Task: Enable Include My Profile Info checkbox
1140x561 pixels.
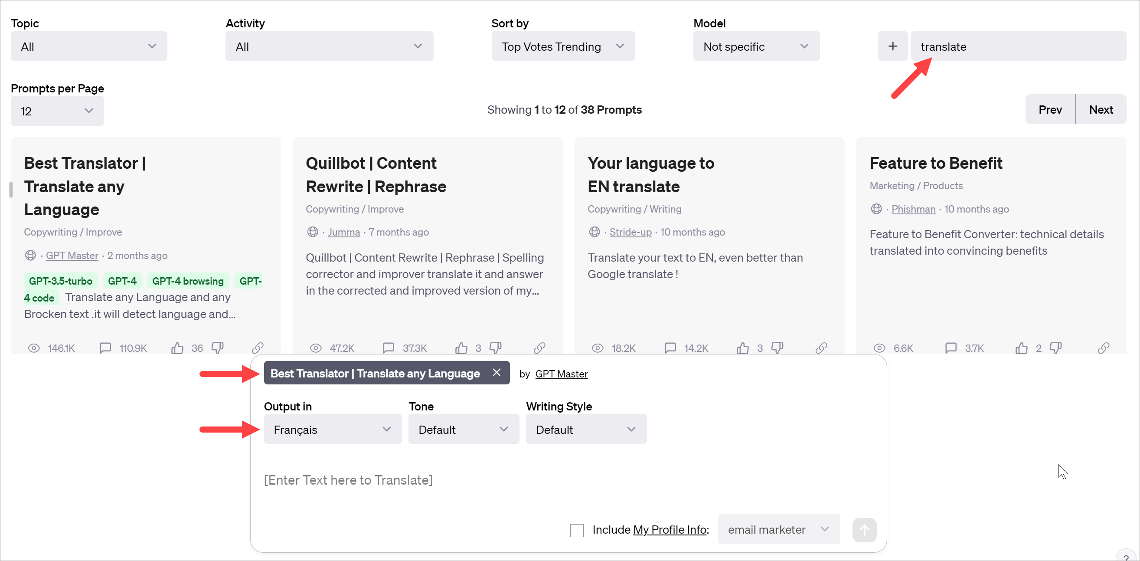Action: coord(577,530)
